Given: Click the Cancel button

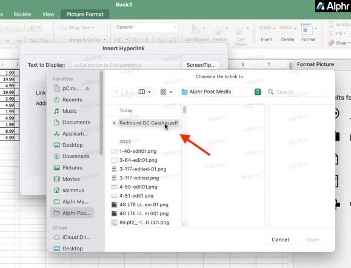Looking at the screenshot, I should 280,240.
